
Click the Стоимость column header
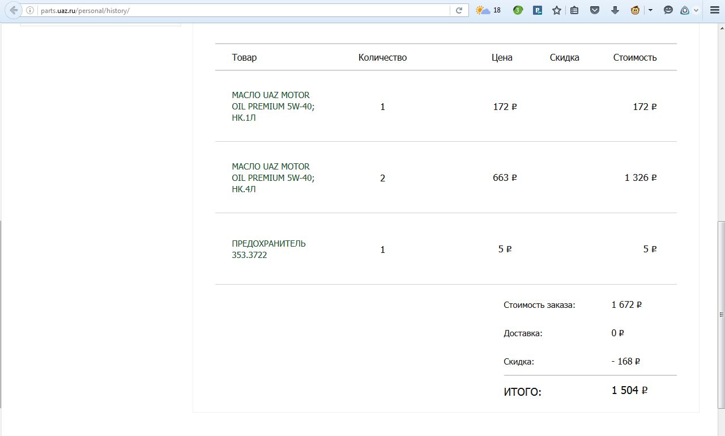pyautogui.click(x=635, y=57)
